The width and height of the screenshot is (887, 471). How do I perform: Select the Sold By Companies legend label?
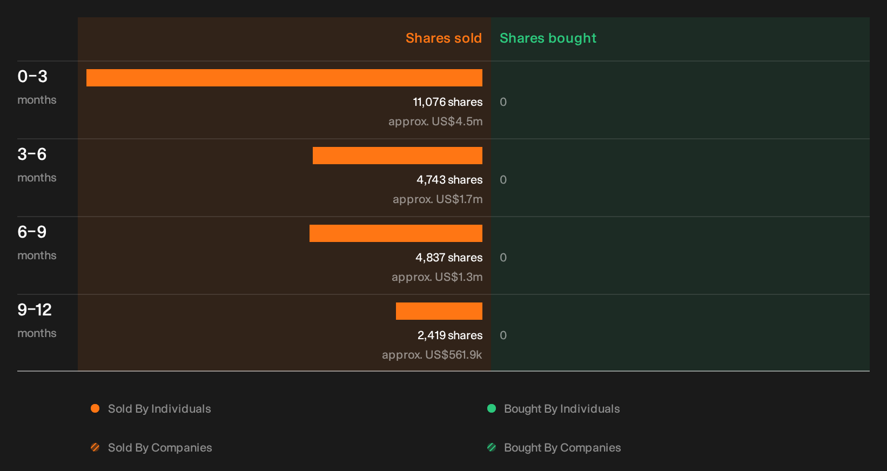[x=160, y=448]
